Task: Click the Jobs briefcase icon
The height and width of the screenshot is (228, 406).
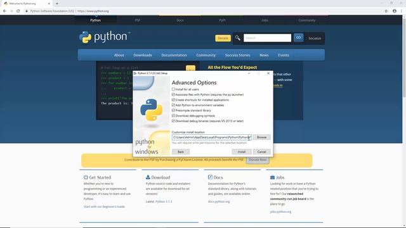Action: click(272, 177)
